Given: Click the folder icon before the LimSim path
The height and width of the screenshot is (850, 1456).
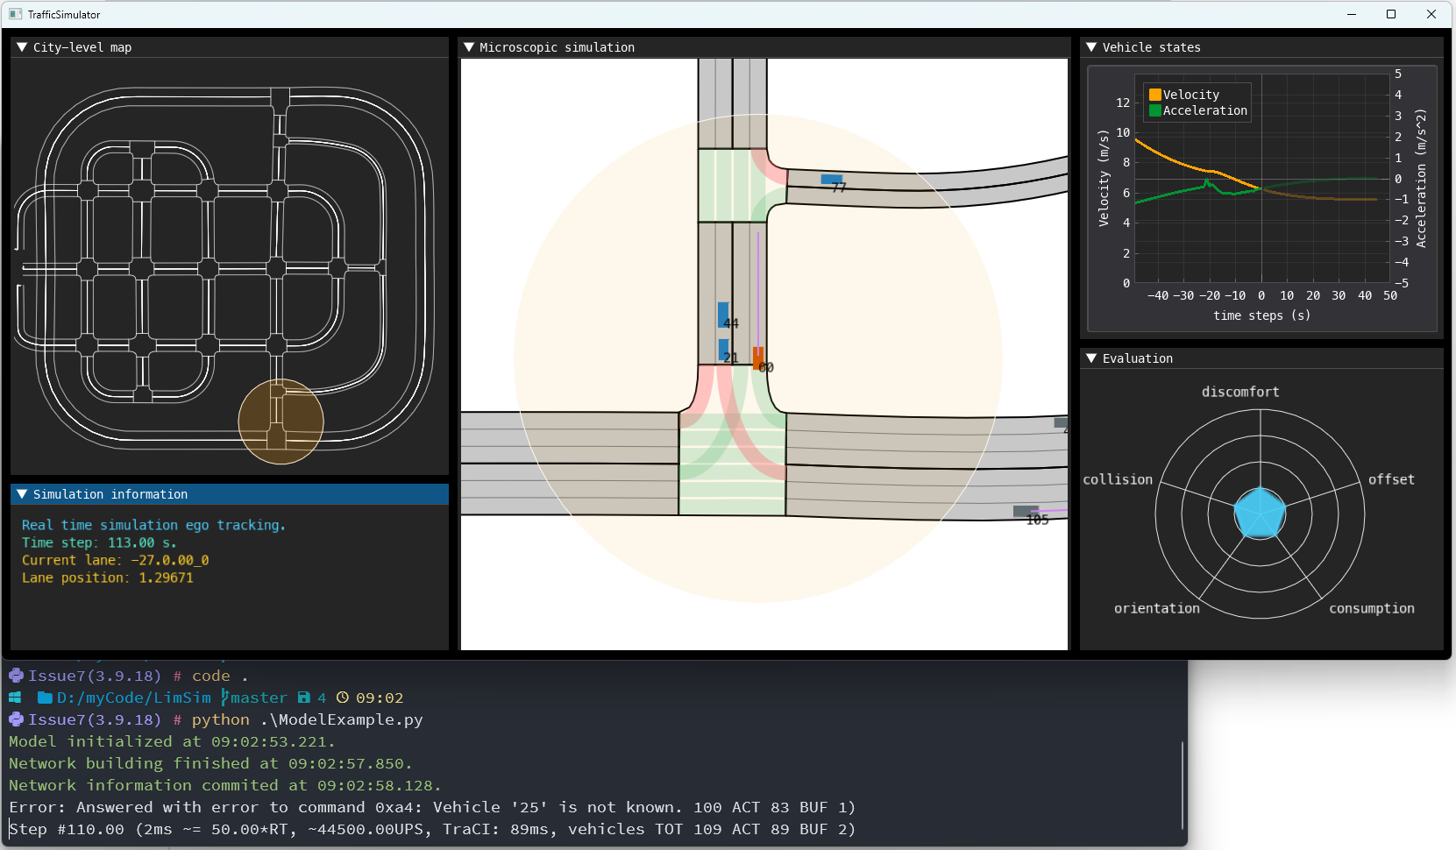Looking at the screenshot, I should [x=44, y=698].
